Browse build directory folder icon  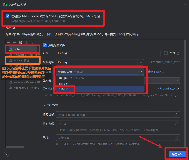pos(176,115)
